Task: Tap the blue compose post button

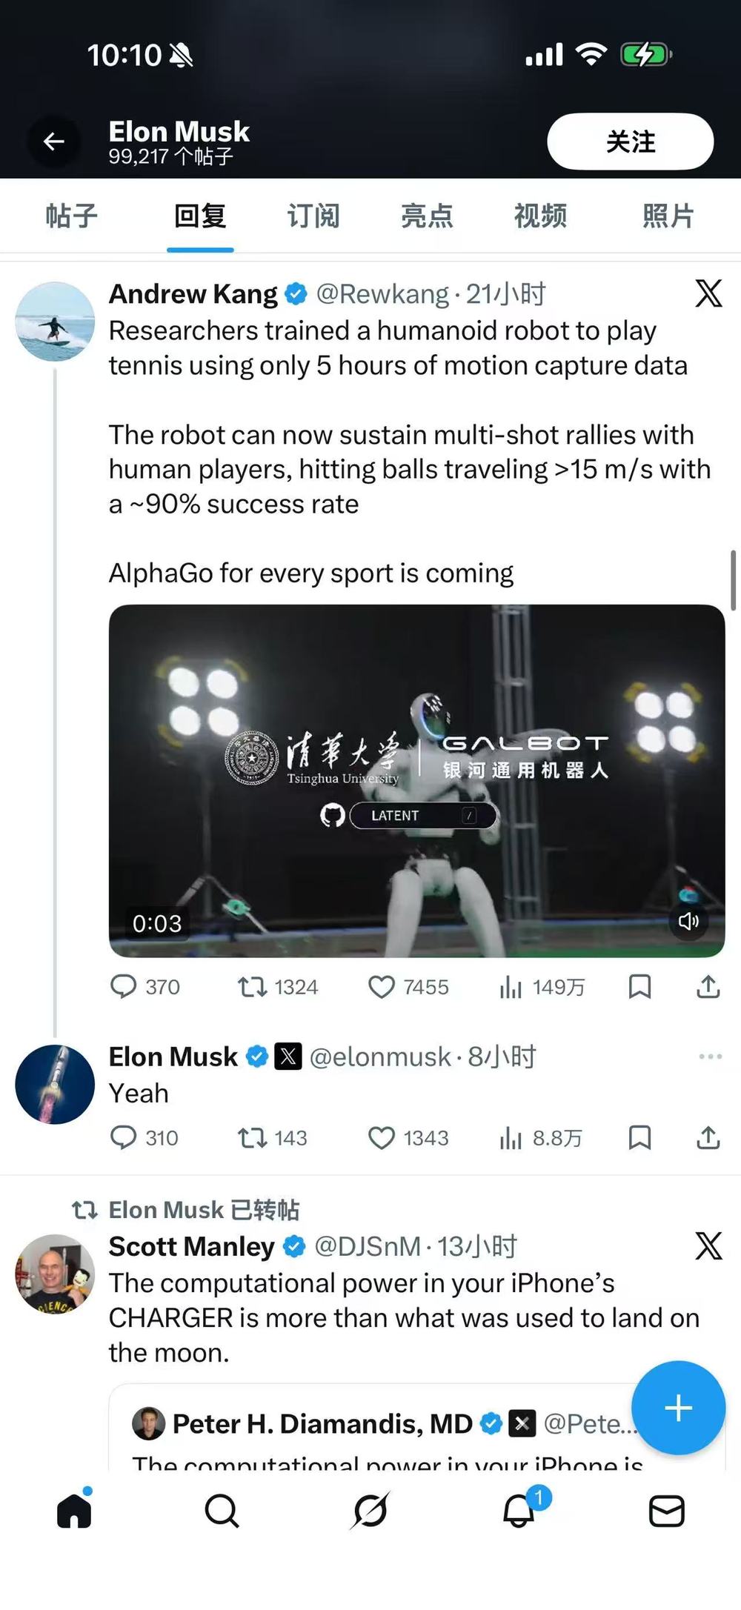Action: (x=678, y=1408)
